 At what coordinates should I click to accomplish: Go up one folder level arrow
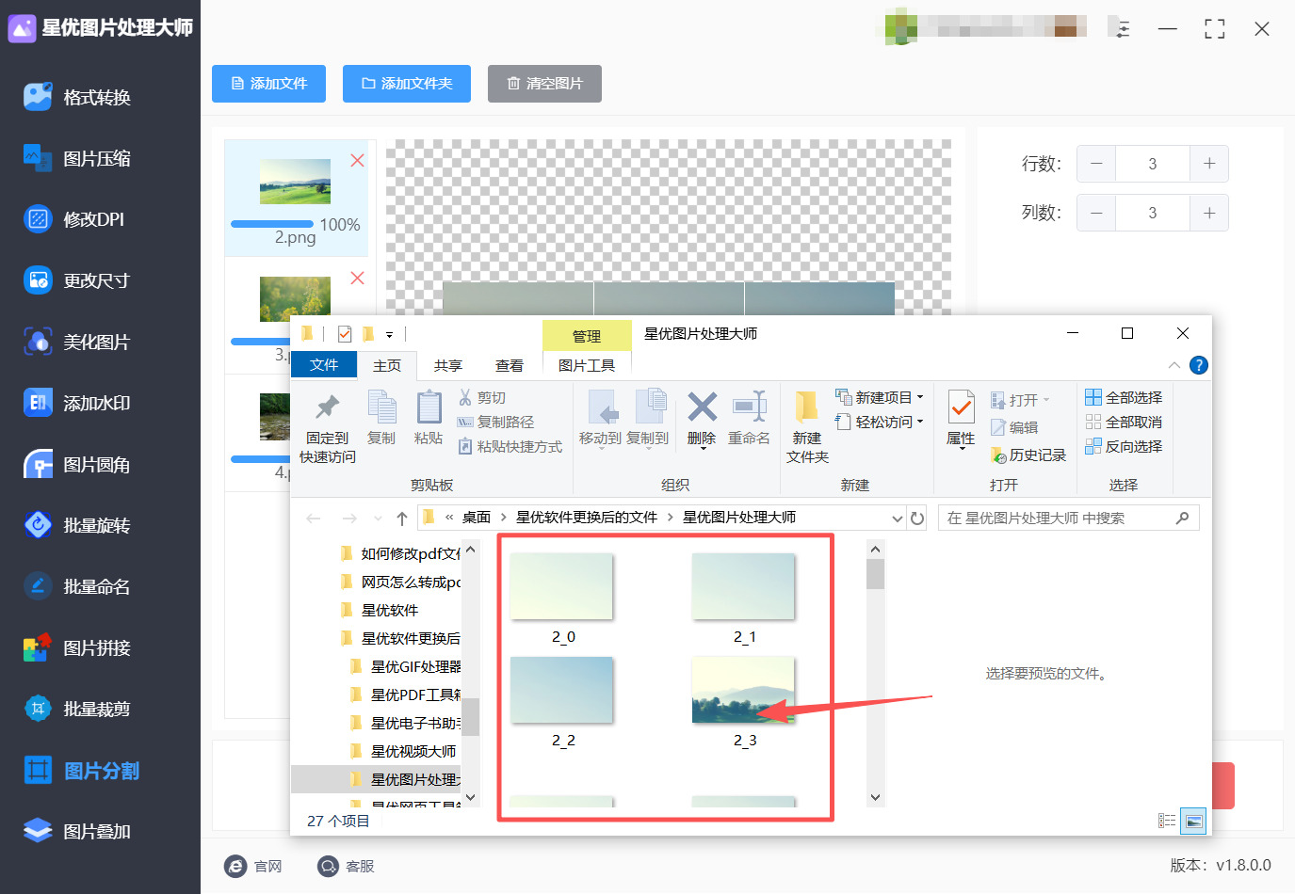click(402, 519)
